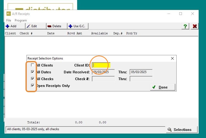Viewport: 206px width, 138px height.
Task: Enable the All Clients checkbox
Action: click(x=33, y=65)
